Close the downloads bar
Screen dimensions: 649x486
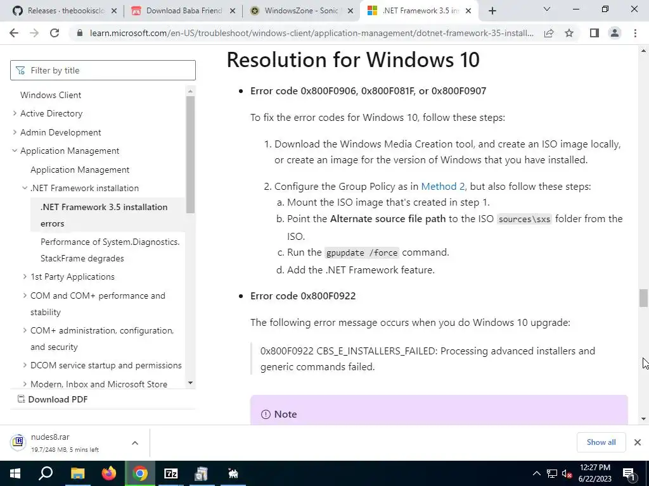[x=638, y=442]
